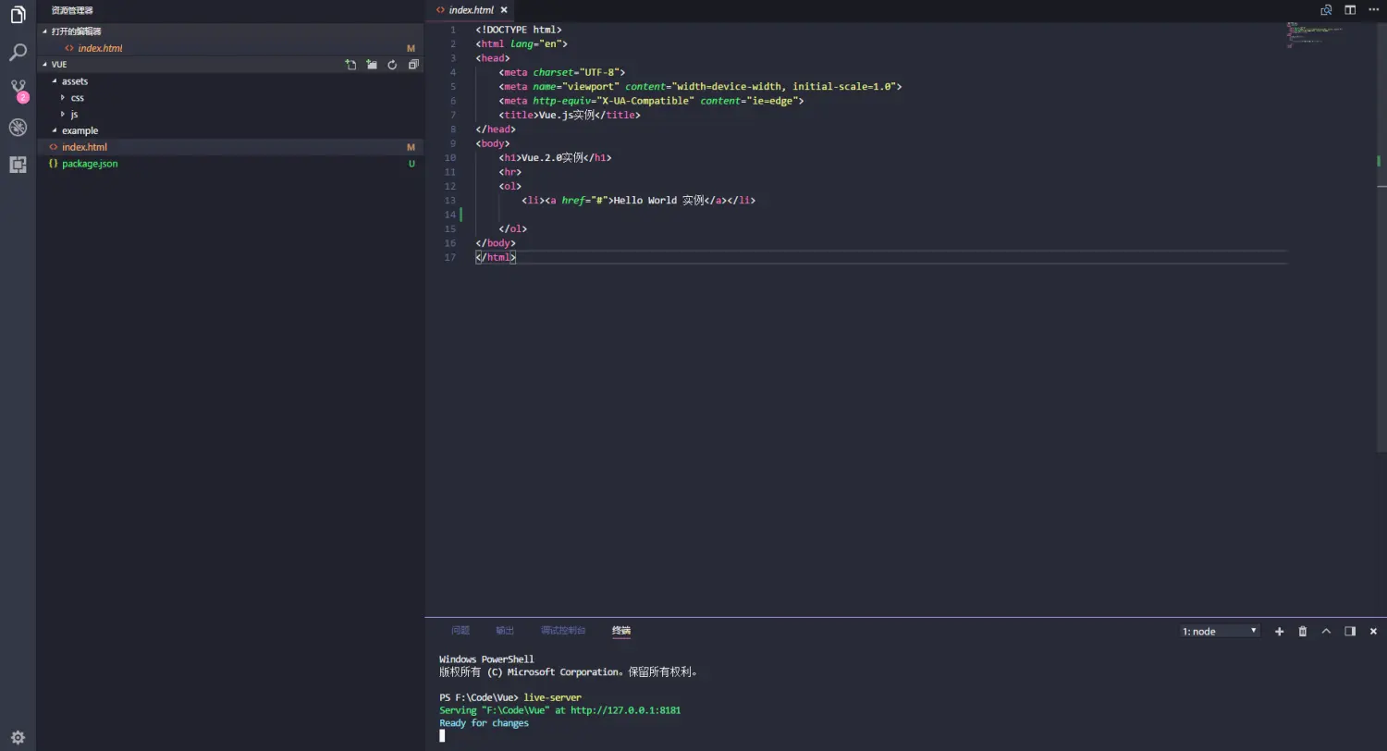Screen dimensions: 1387x751
Task: Open the Manage gear at bottom left
Action: (x=18, y=738)
